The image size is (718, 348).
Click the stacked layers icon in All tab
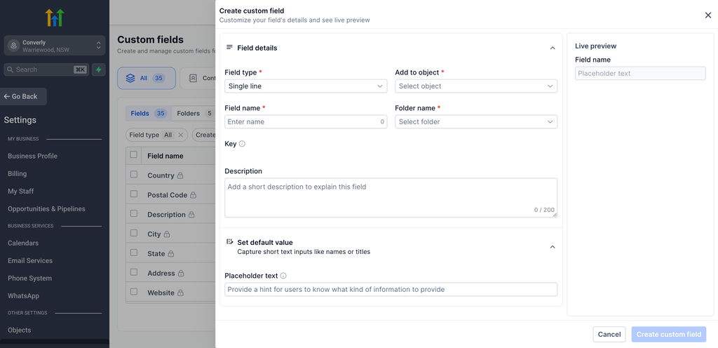click(x=130, y=79)
